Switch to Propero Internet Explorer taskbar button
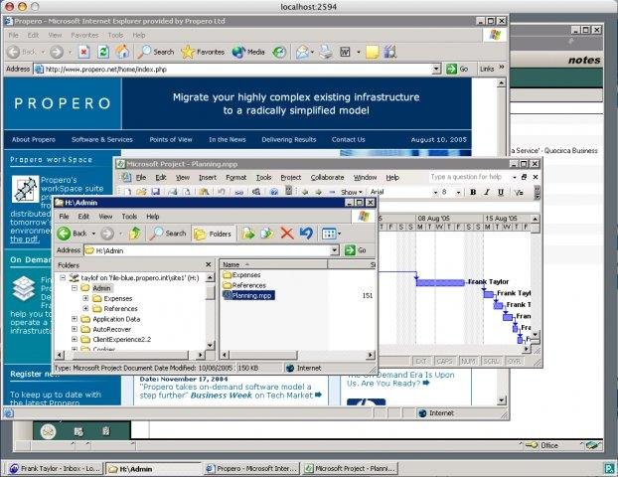This screenshot has height=477, width=618. [251, 468]
